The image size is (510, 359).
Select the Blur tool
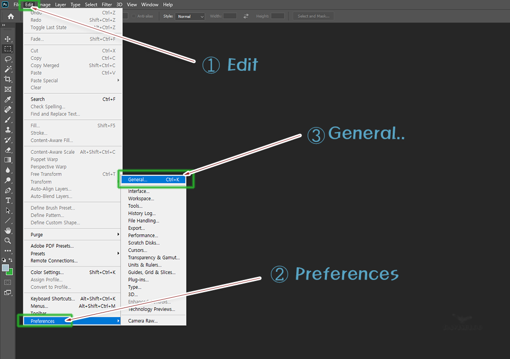pyautogui.click(x=8, y=170)
